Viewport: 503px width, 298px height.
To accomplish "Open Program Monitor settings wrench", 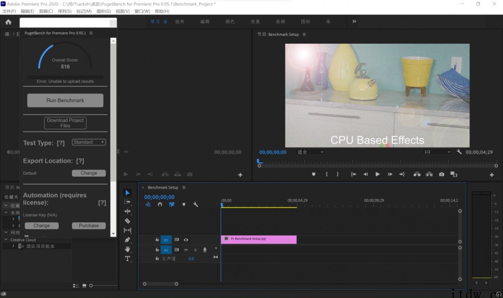I will pyautogui.click(x=459, y=152).
